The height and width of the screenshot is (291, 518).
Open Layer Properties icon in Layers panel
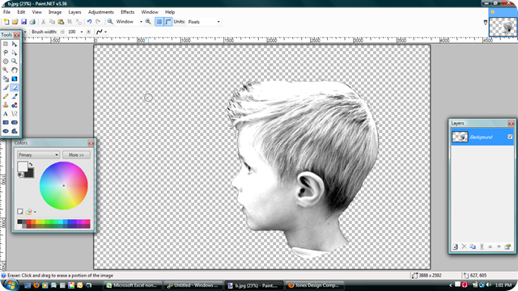(507, 247)
